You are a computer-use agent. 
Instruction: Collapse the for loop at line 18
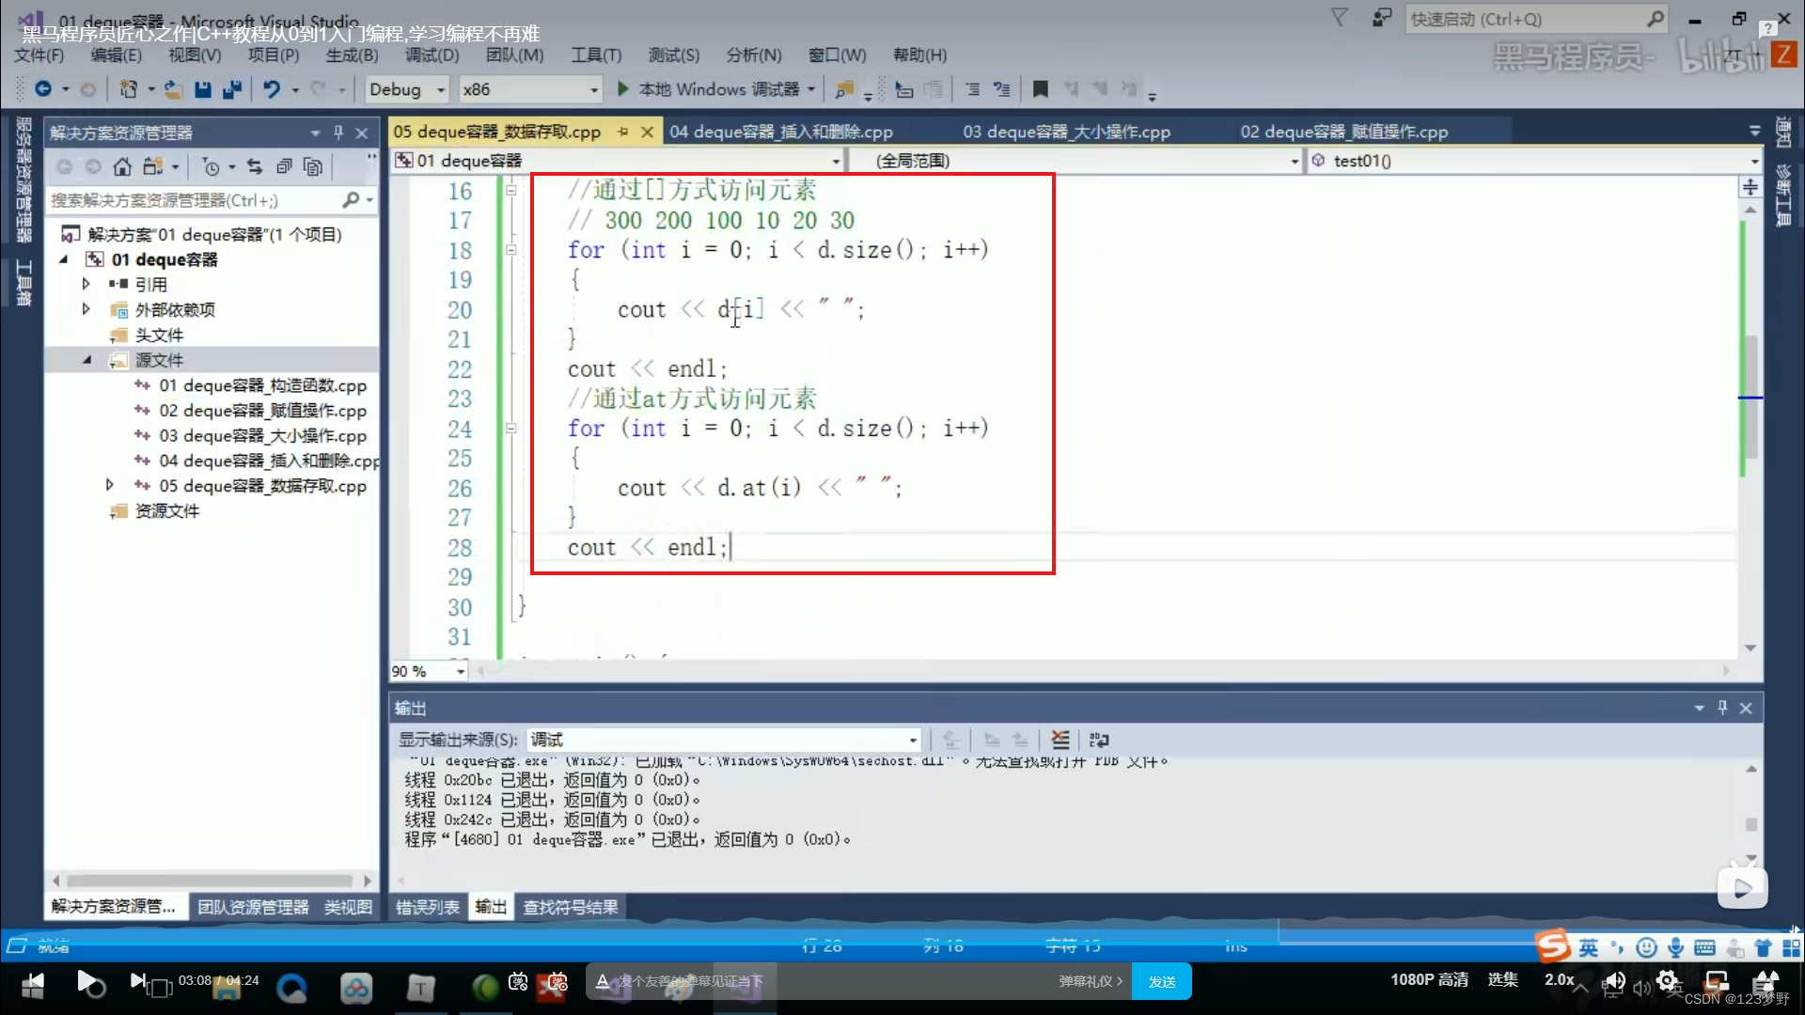point(511,250)
